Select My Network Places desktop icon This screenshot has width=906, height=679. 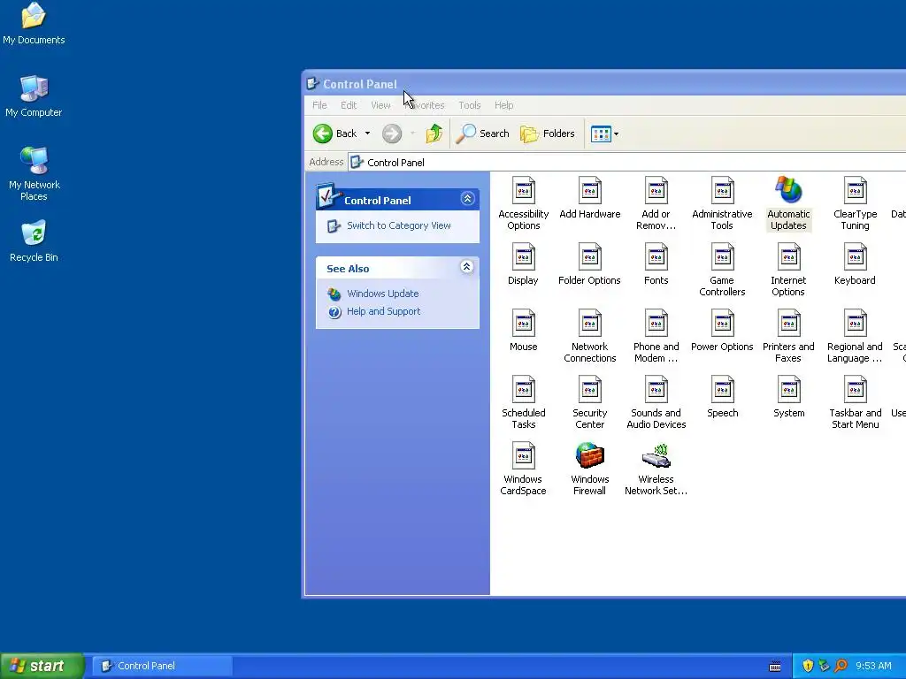(x=35, y=174)
